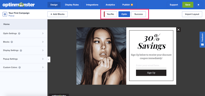The height and width of the screenshot is (96, 205).
Task: Select the woman photo in popup
Action: click(101, 56)
